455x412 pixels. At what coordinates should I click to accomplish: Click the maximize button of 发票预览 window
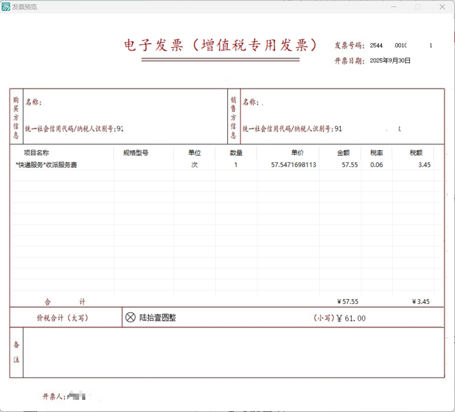418,7
